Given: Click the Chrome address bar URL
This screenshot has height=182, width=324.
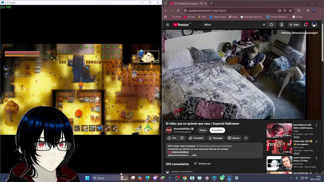Looking at the screenshot, I should [207, 11].
